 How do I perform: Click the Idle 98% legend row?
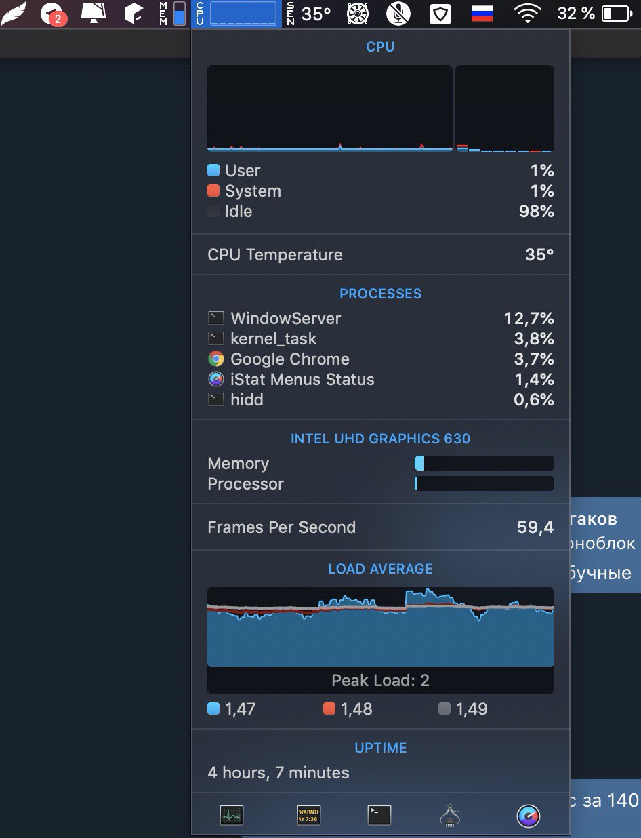tap(381, 211)
